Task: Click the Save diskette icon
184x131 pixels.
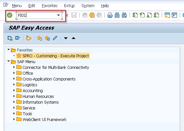Action: (74, 15)
